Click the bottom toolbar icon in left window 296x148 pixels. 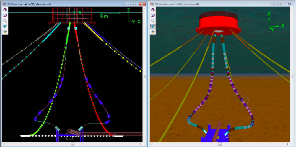pyautogui.click(x=5, y=32)
